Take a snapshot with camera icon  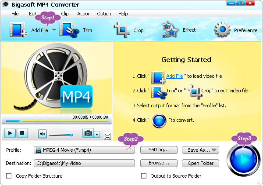88,133
